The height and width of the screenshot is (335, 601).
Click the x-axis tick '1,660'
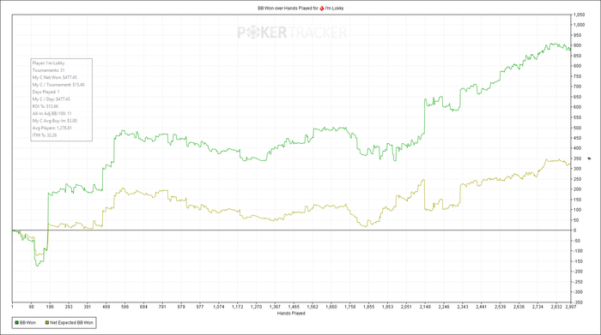click(331, 307)
